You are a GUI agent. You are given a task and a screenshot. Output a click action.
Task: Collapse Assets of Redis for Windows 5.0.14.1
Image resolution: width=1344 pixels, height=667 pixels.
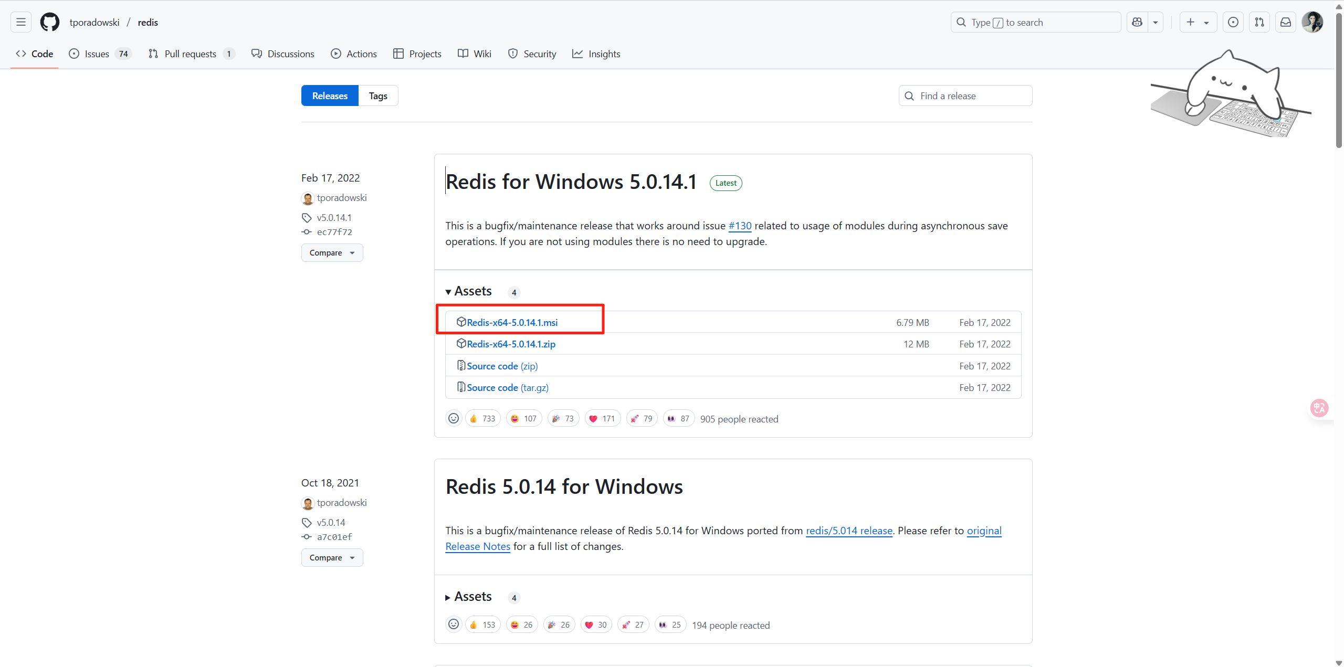point(469,292)
